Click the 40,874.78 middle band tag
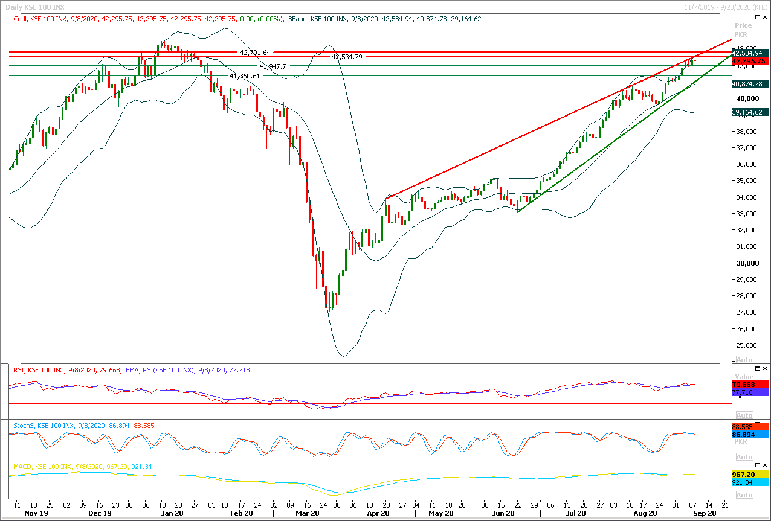 (x=749, y=84)
